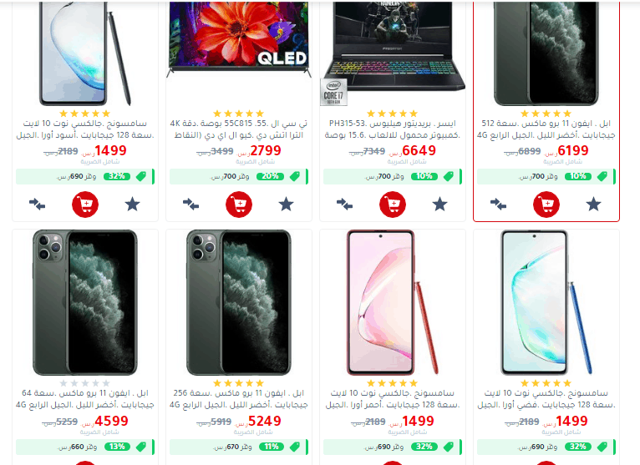Click compare arrows for TCL QLED TV
Screen dimensions: 640x465
coord(190,204)
